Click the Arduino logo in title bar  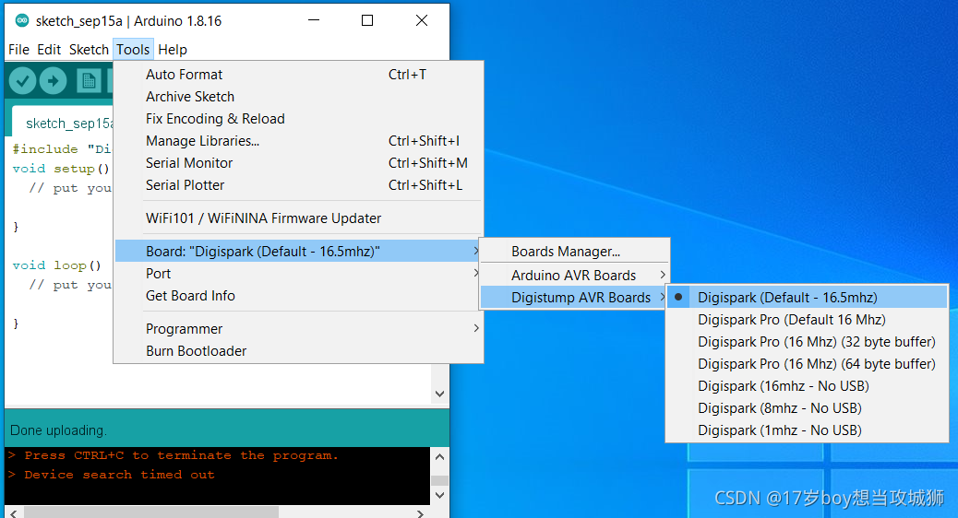point(22,21)
